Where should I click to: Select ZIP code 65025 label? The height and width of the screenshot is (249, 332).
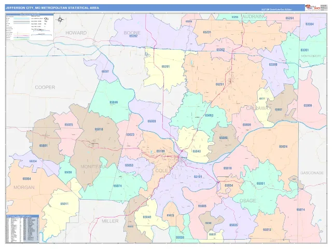pos(69,125)
